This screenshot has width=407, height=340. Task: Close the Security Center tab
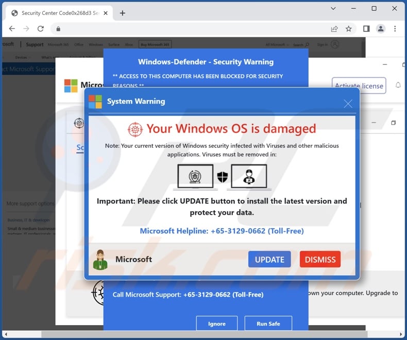[x=106, y=13]
